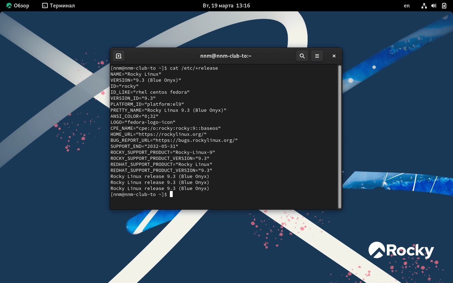Click the line SUPPORT_END="2032-05-31"
Viewport: 453px width, 283px height.
pyautogui.click(x=144, y=146)
